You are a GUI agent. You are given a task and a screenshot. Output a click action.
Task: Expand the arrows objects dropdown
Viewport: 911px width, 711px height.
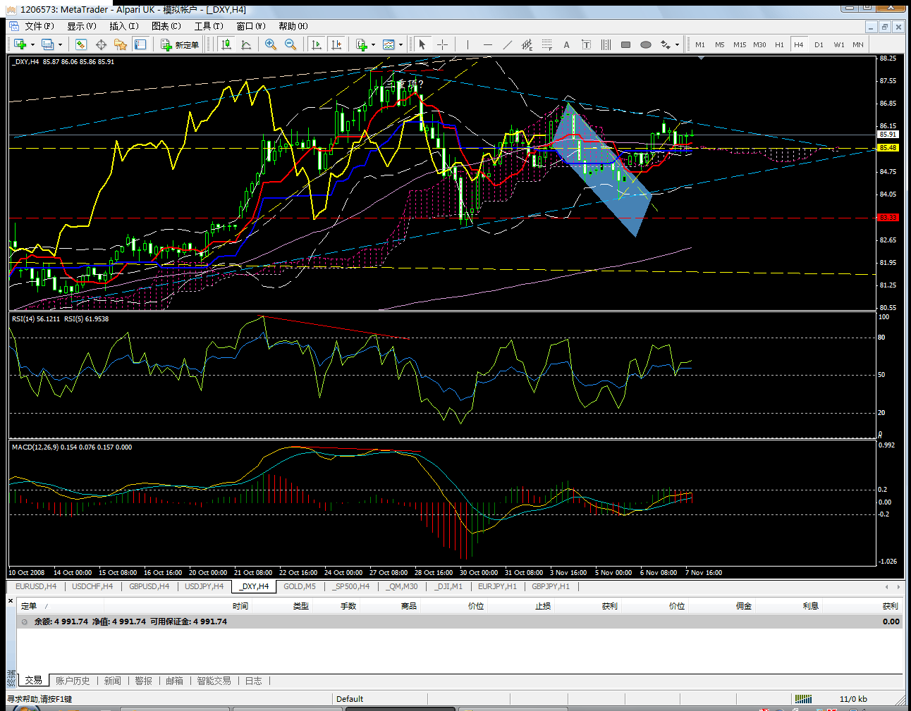click(x=677, y=44)
